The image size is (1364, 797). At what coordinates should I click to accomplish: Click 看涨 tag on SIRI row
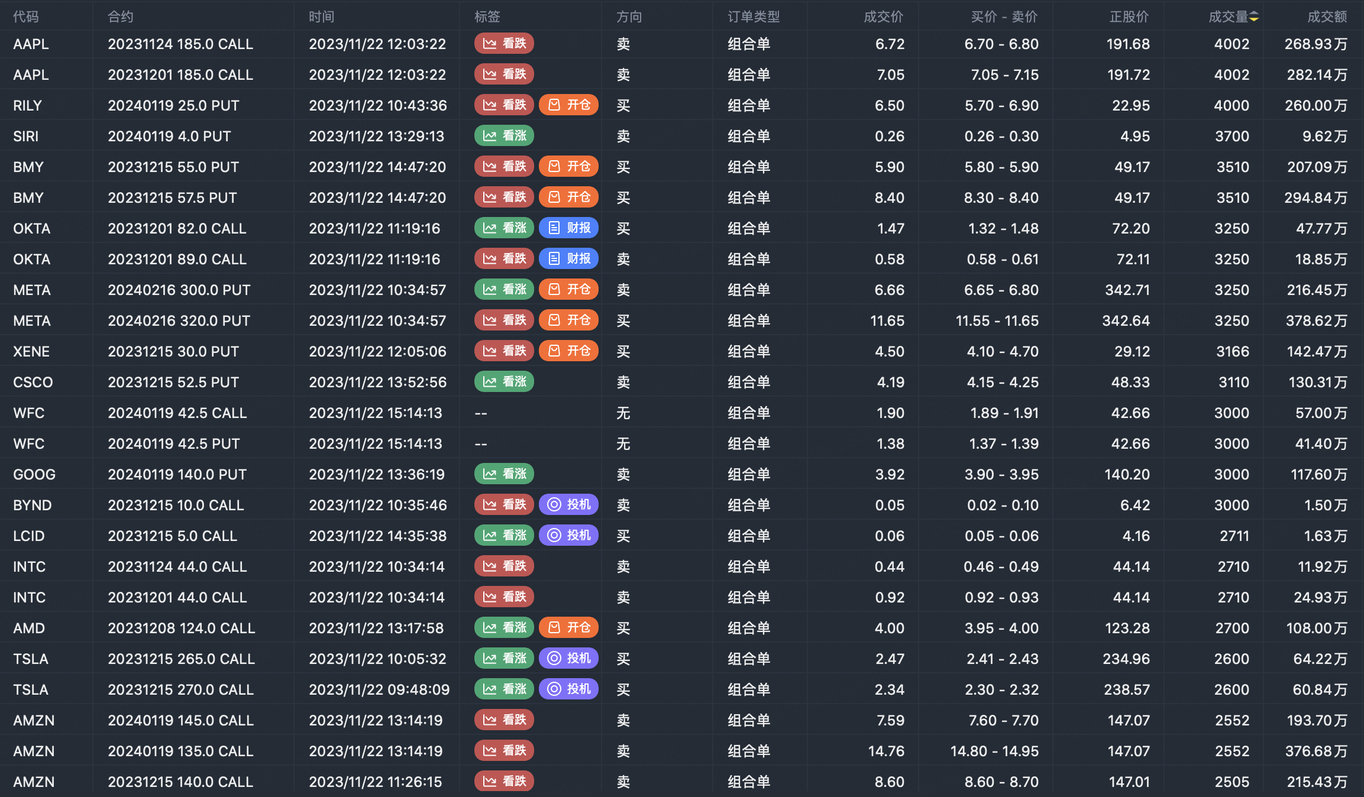pyautogui.click(x=504, y=136)
